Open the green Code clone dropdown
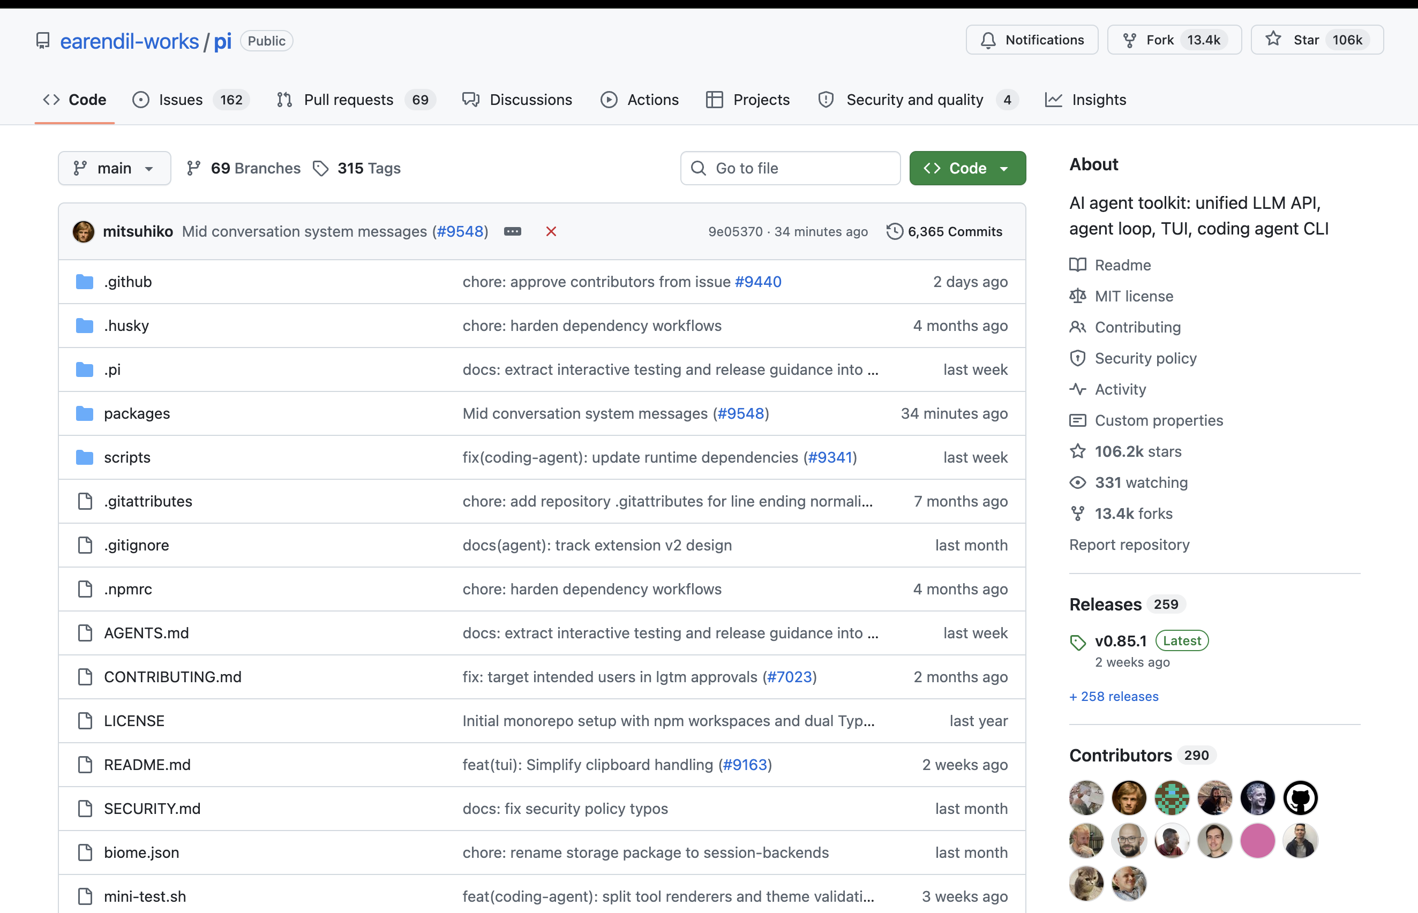 click(967, 168)
